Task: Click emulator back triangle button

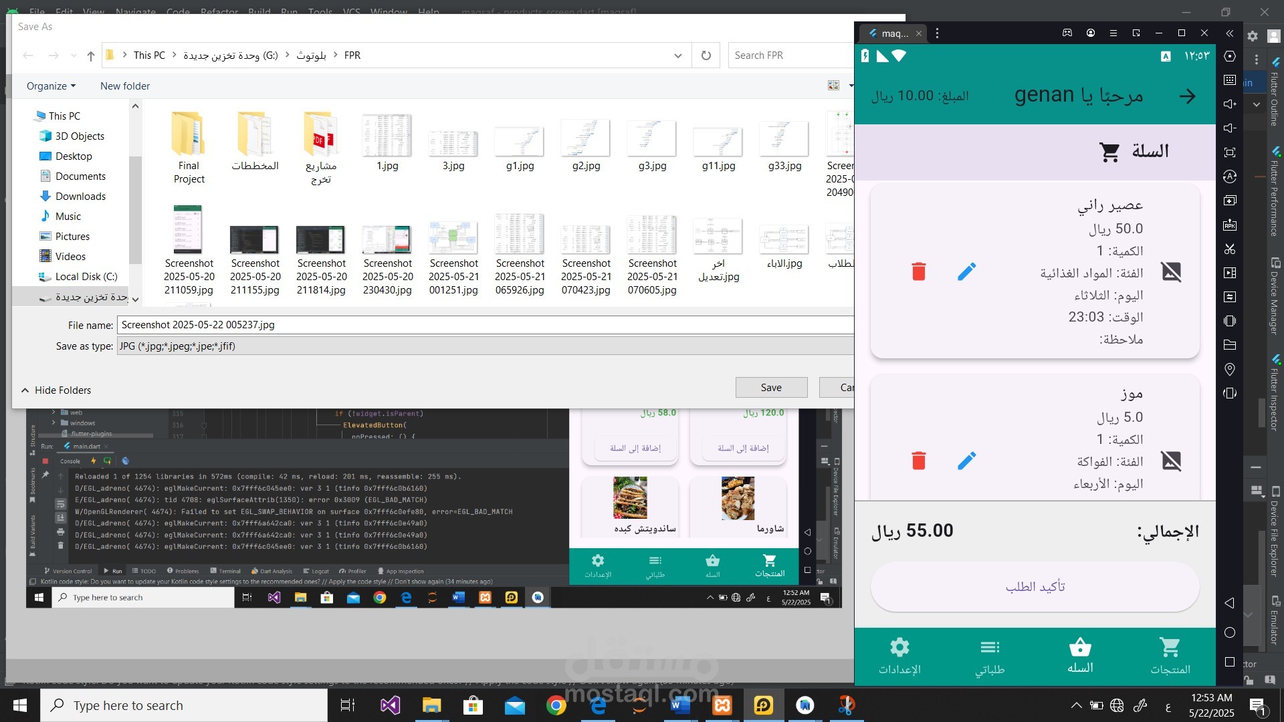Action: (x=1229, y=603)
